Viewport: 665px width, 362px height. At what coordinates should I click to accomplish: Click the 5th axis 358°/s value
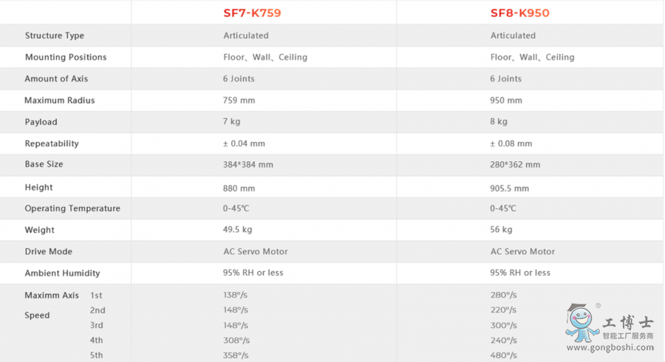click(236, 355)
